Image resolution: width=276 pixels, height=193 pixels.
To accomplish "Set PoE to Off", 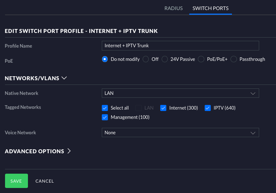I will (x=146, y=59).
